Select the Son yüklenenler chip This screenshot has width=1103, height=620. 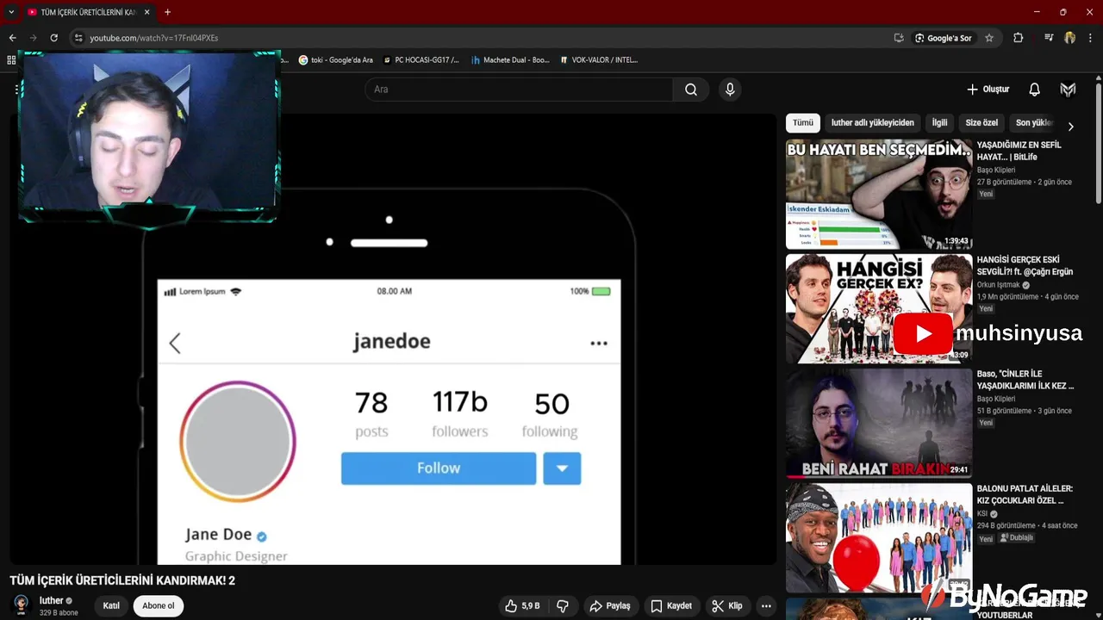(x=1033, y=123)
